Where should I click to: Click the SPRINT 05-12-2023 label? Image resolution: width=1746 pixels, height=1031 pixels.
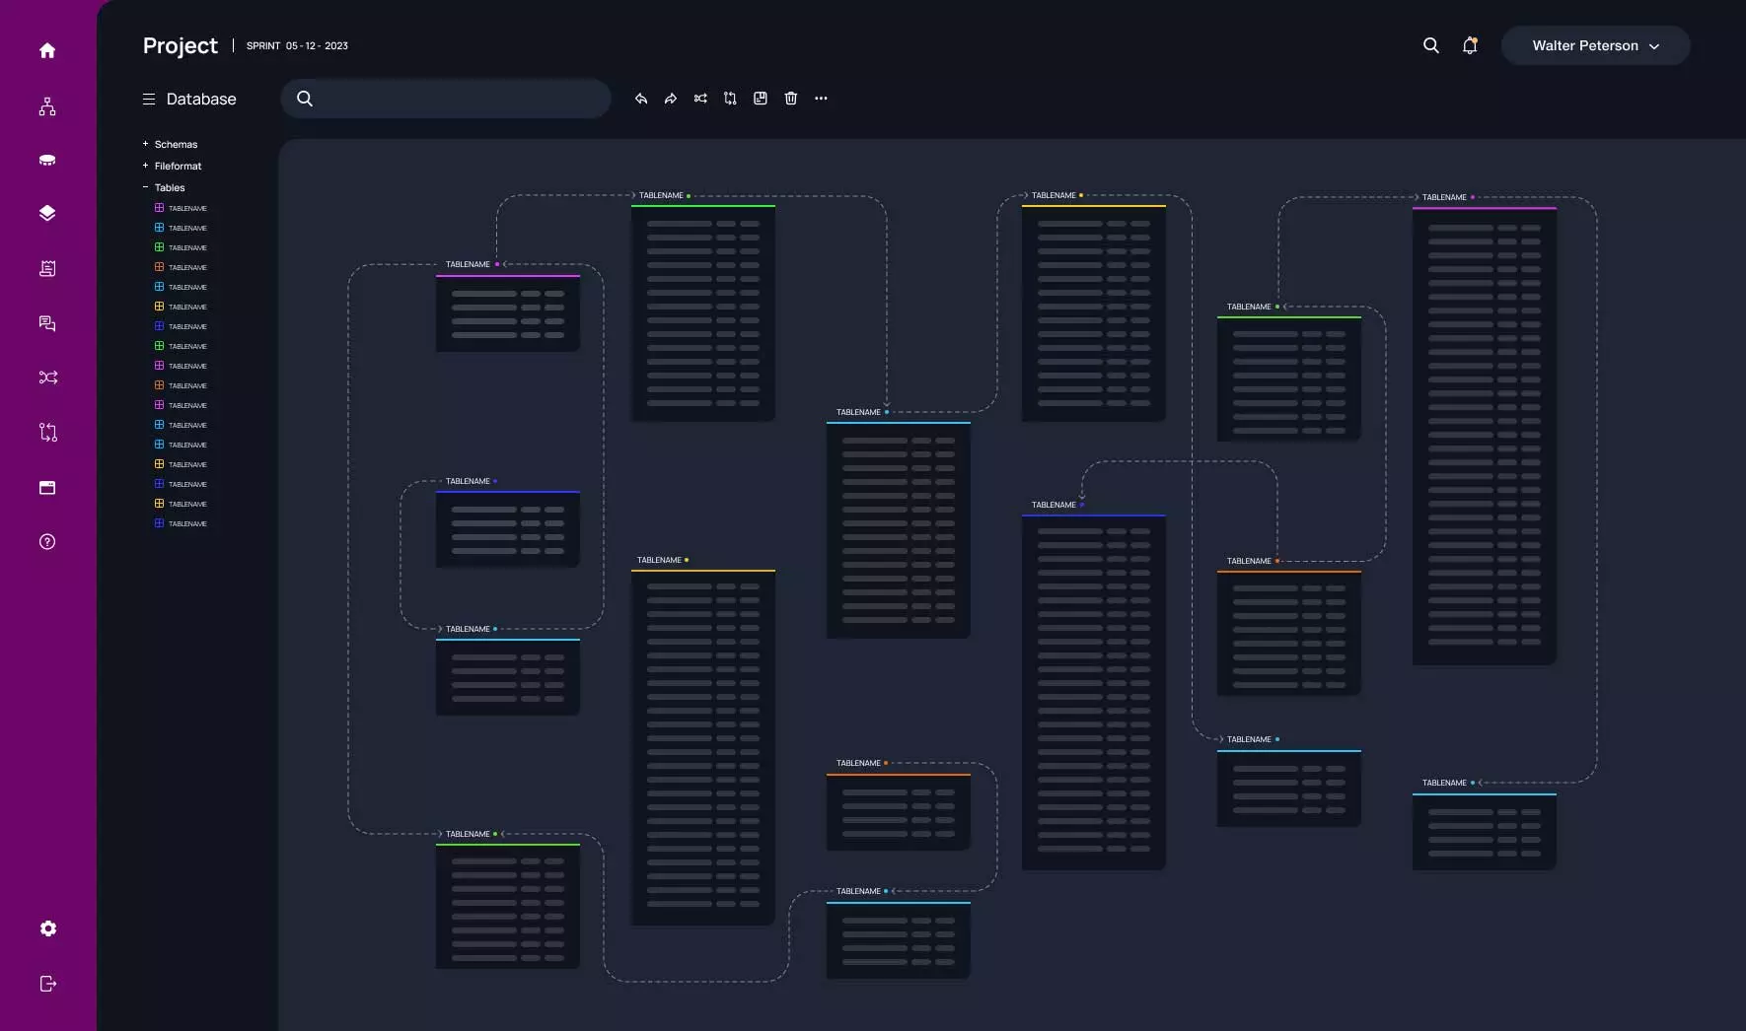pyautogui.click(x=297, y=45)
